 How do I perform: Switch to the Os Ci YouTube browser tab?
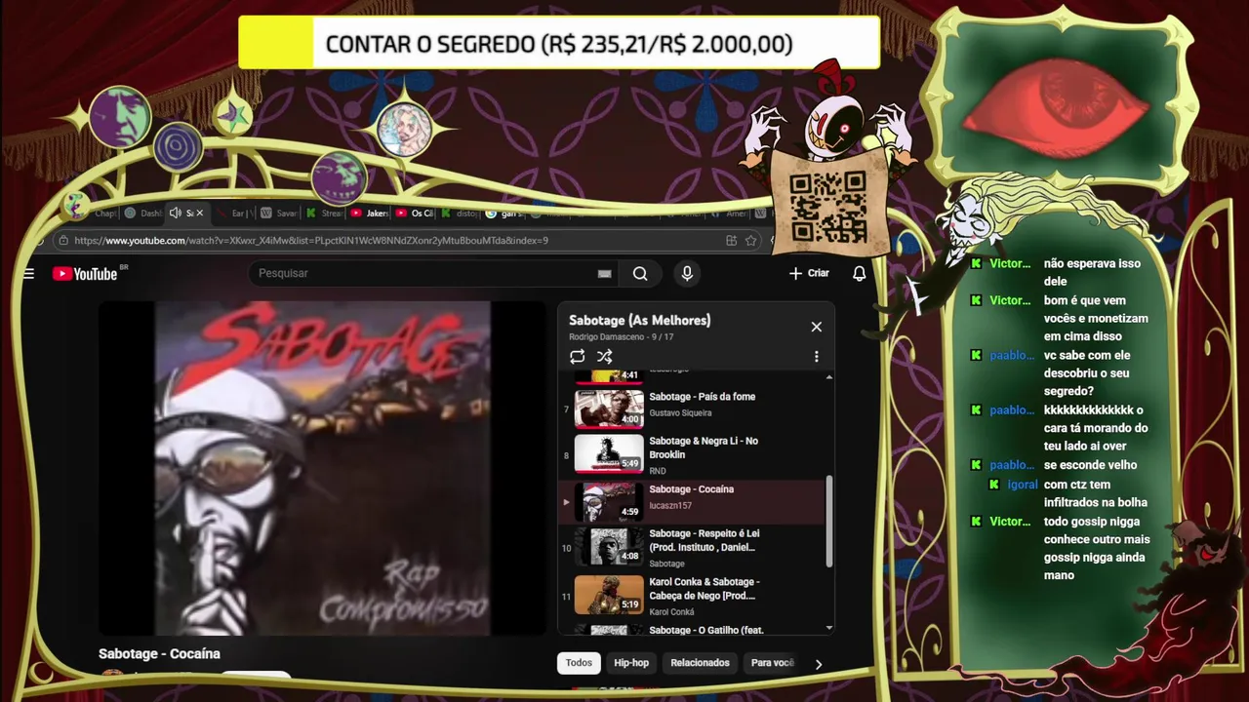[415, 213]
